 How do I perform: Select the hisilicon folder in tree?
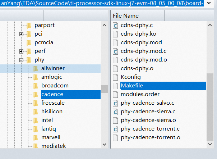[x=52, y=112]
